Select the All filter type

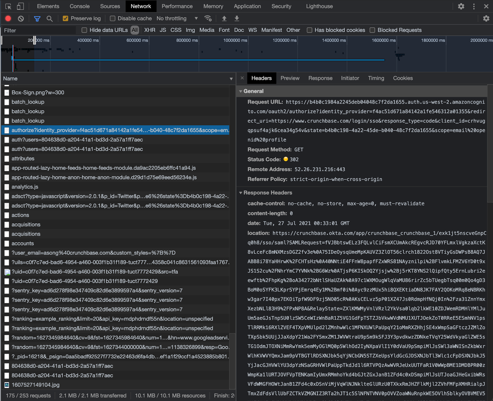tap(135, 30)
